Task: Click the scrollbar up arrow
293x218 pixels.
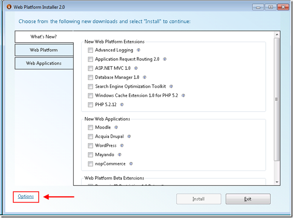Action: click(x=277, y=35)
